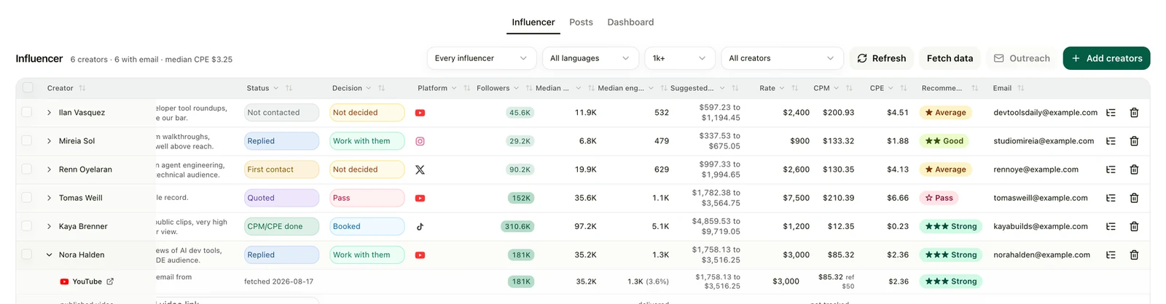Viewport: 1166px width, 304px height.
Task: Click email norahalden@example.com
Action: pos(1041,255)
